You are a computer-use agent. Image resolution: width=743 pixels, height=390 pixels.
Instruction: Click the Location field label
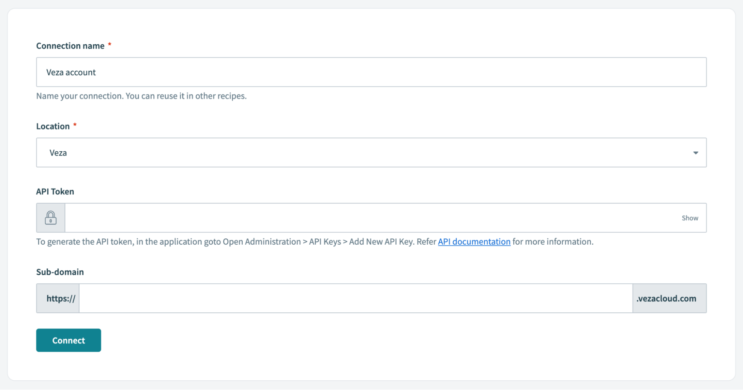click(53, 126)
